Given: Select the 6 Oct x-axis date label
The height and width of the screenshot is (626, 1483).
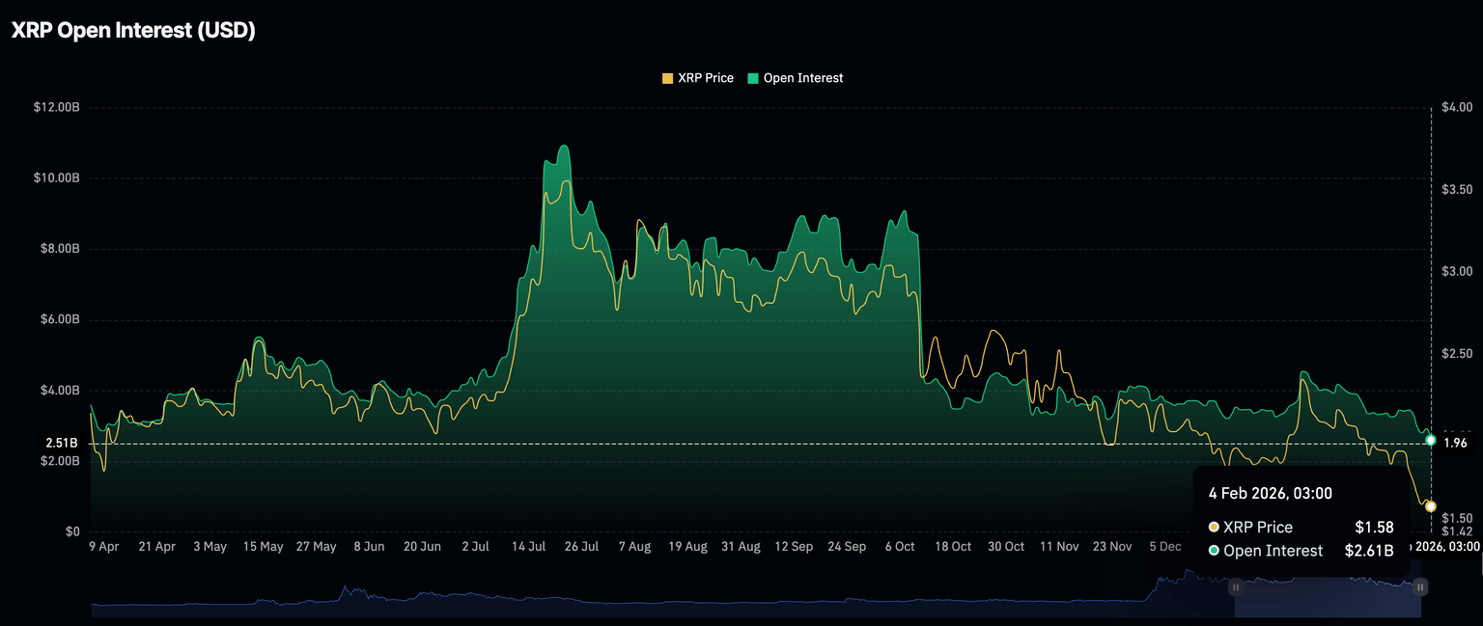Looking at the screenshot, I should coord(899,547).
